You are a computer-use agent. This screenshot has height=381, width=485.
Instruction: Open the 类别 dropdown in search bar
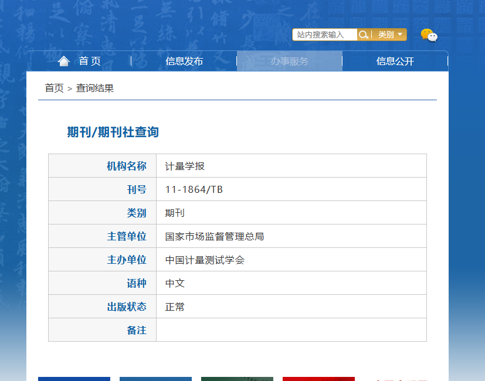389,35
